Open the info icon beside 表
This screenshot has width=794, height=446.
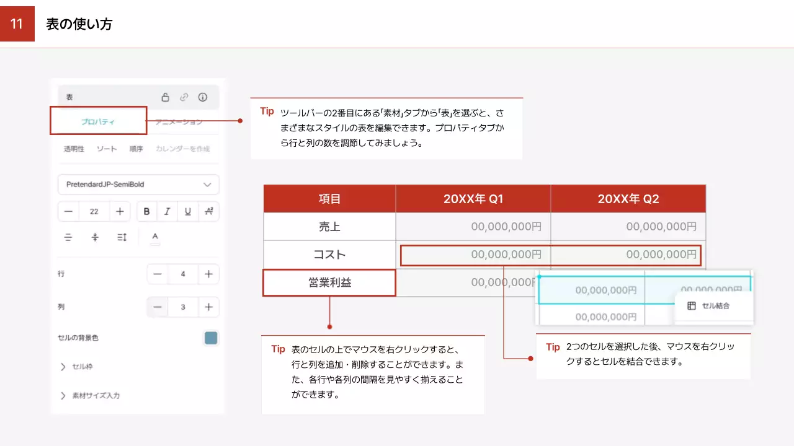point(202,97)
